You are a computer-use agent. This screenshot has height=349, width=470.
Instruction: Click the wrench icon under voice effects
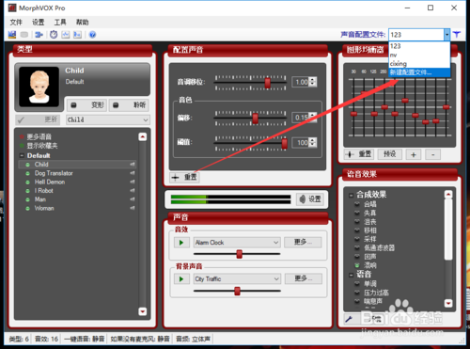(349, 319)
